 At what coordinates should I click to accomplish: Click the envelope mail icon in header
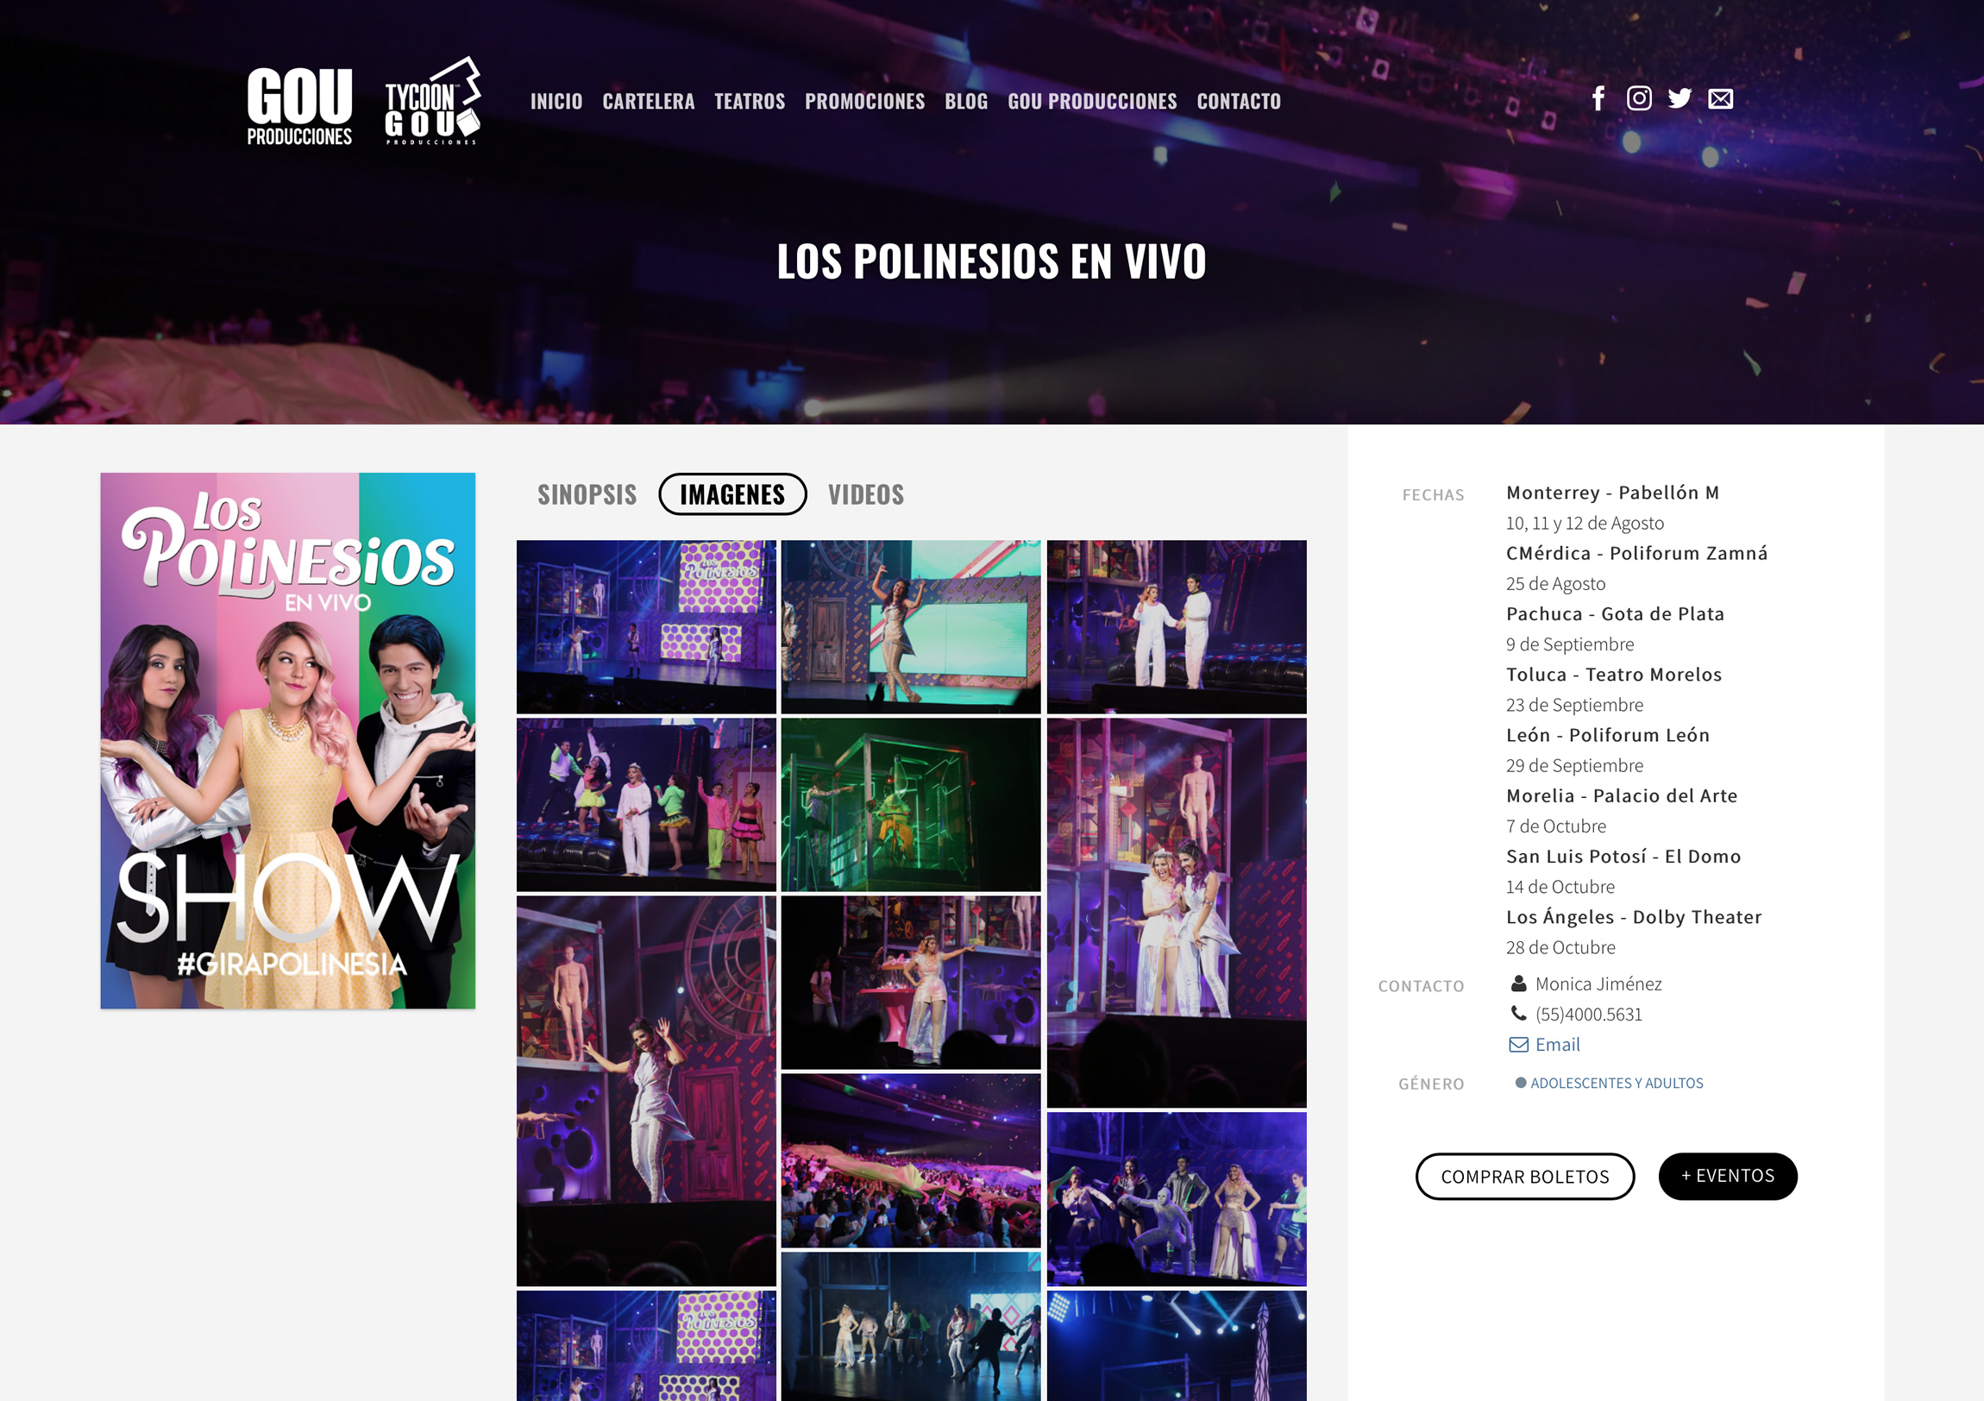(x=1720, y=98)
